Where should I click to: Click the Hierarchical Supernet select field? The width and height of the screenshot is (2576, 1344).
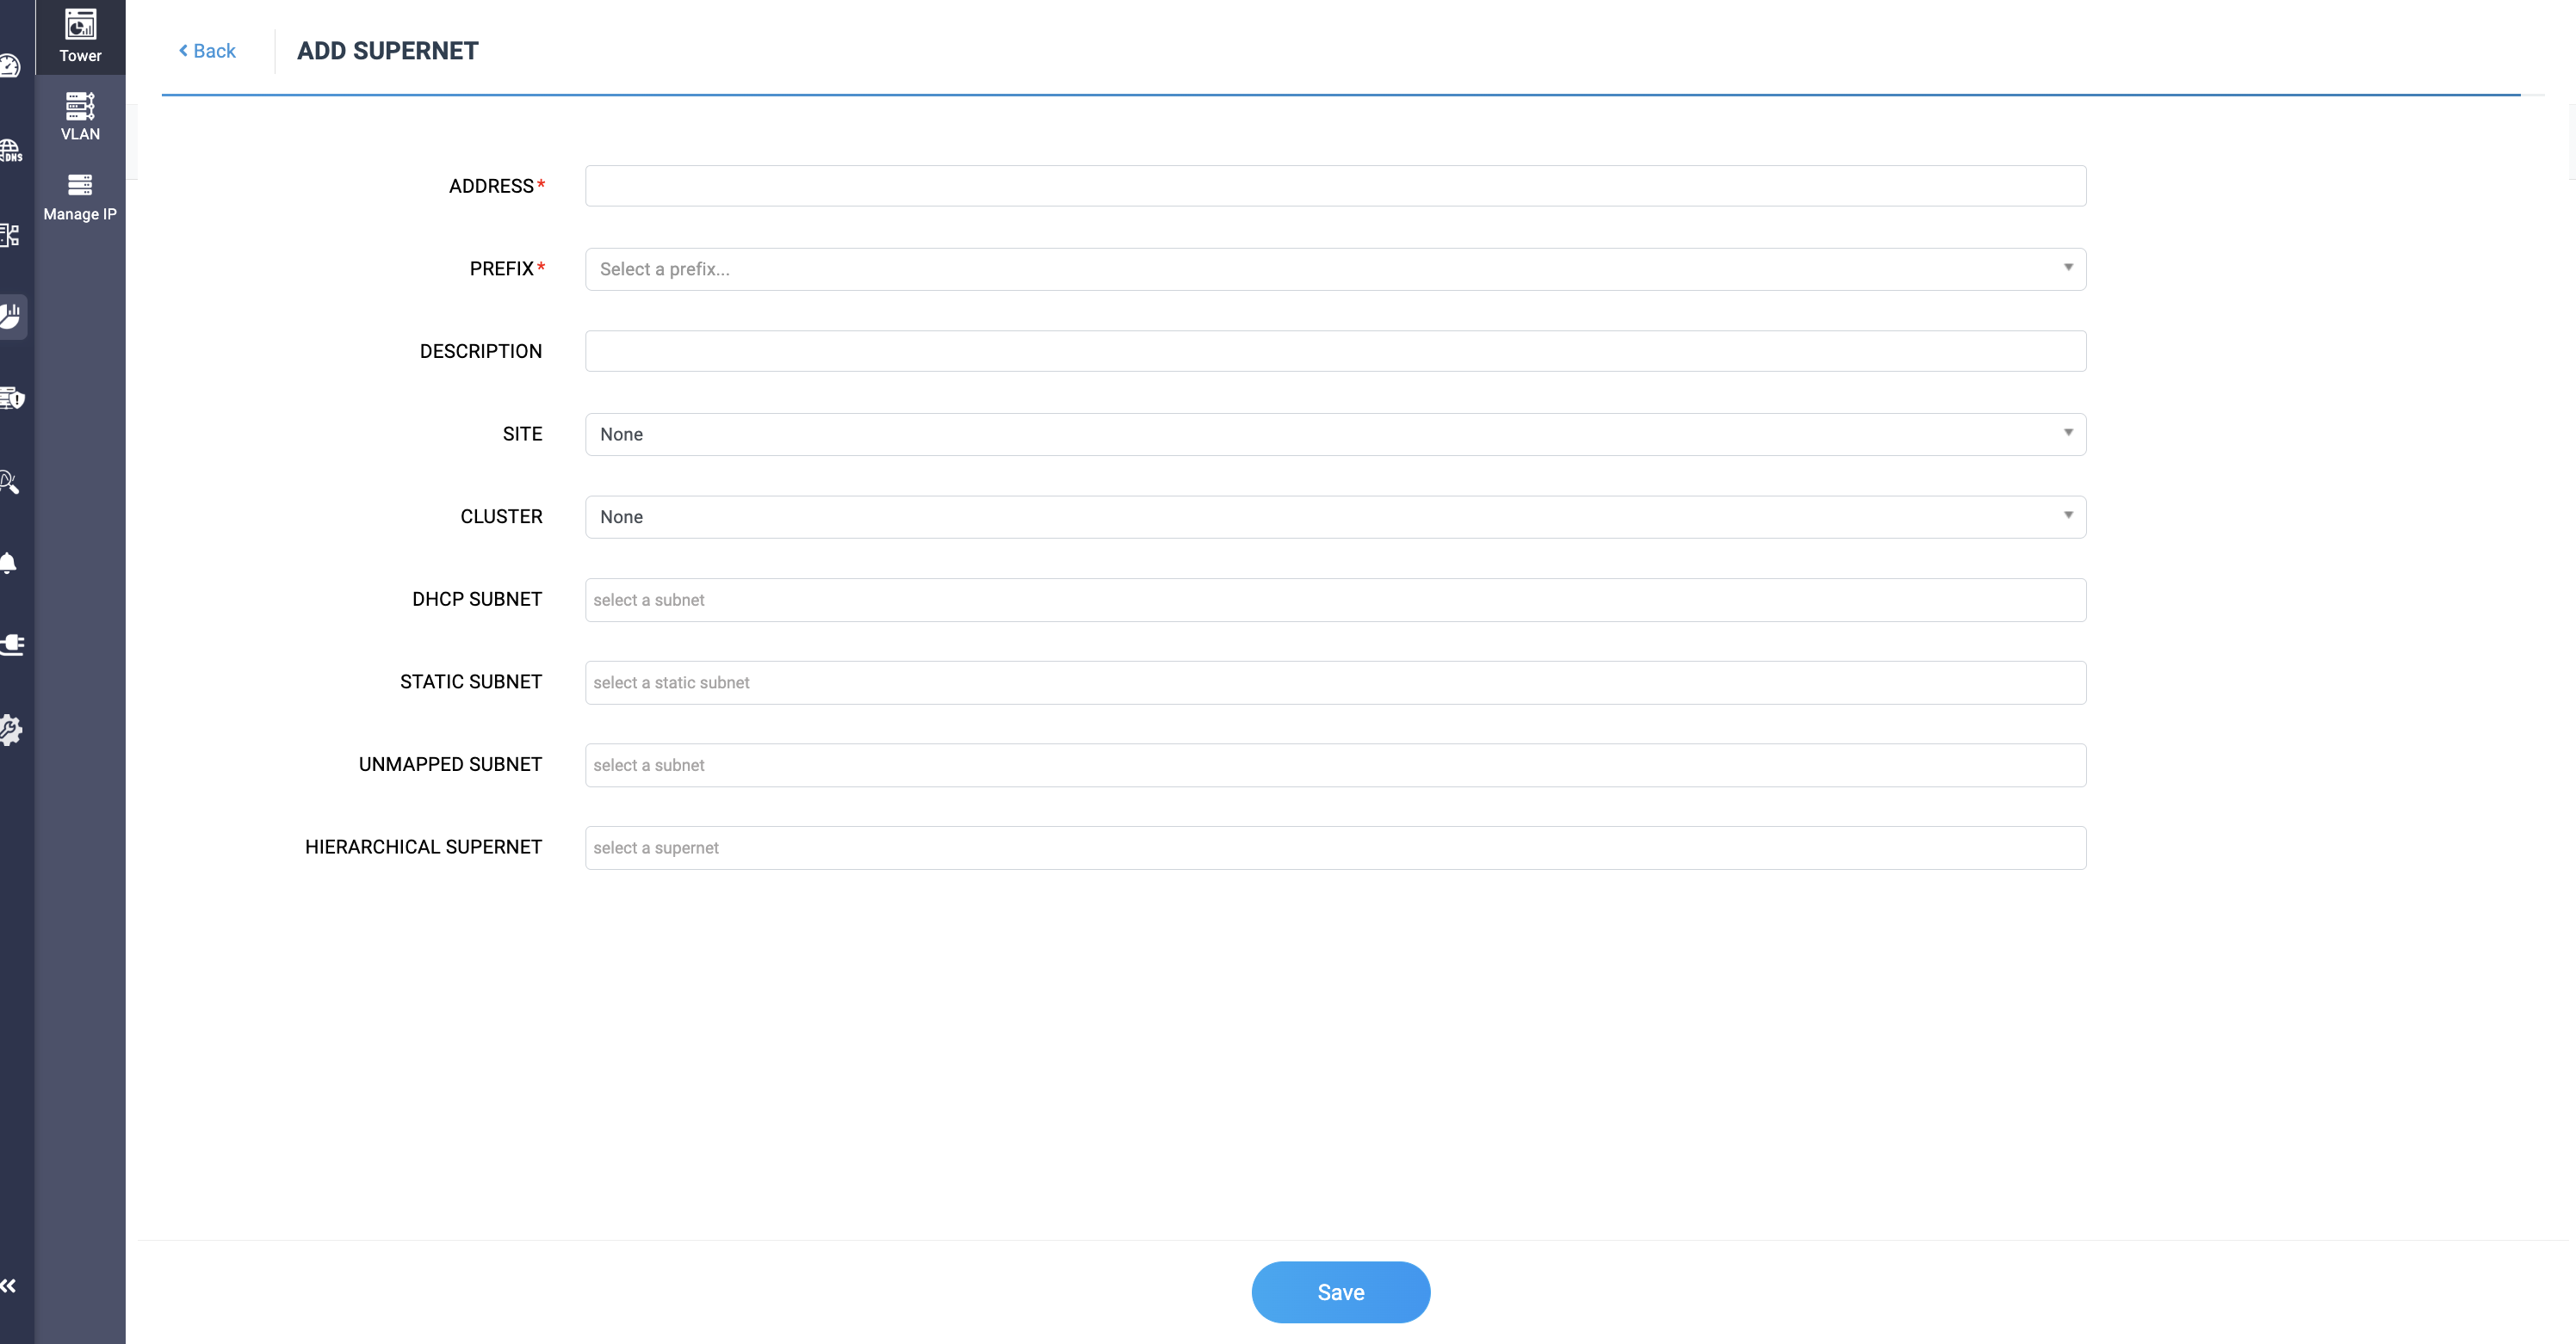[1335, 848]
